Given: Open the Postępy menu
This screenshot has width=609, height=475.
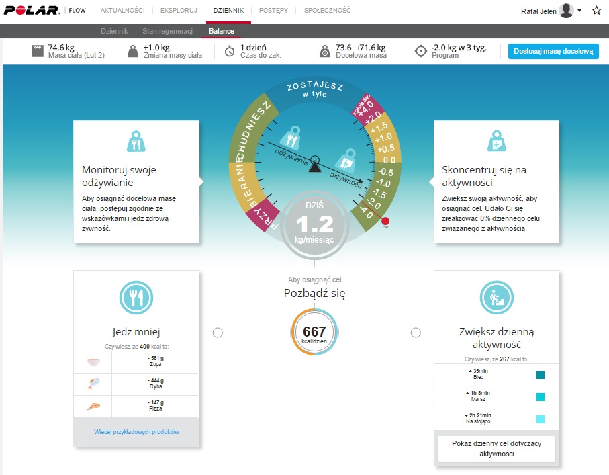Looking at the screenshot, I should tap(273, 11).
